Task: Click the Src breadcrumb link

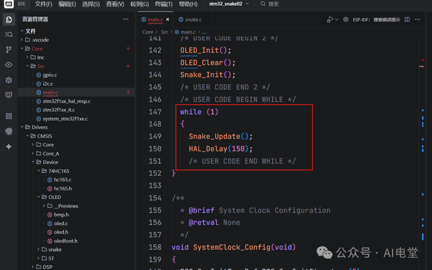Action: (x=164, y=32)
